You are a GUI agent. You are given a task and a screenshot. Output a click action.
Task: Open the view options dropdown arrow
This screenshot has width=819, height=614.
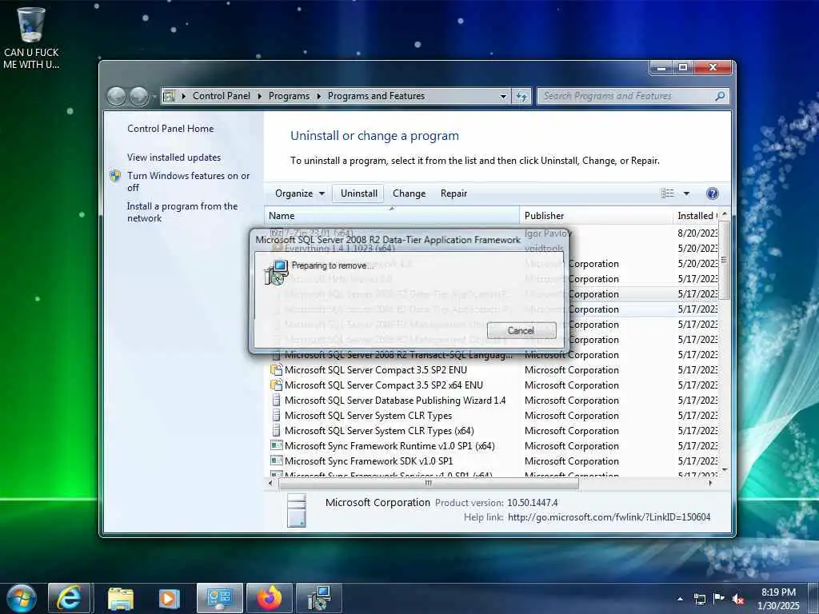click(x=686, y=193)
